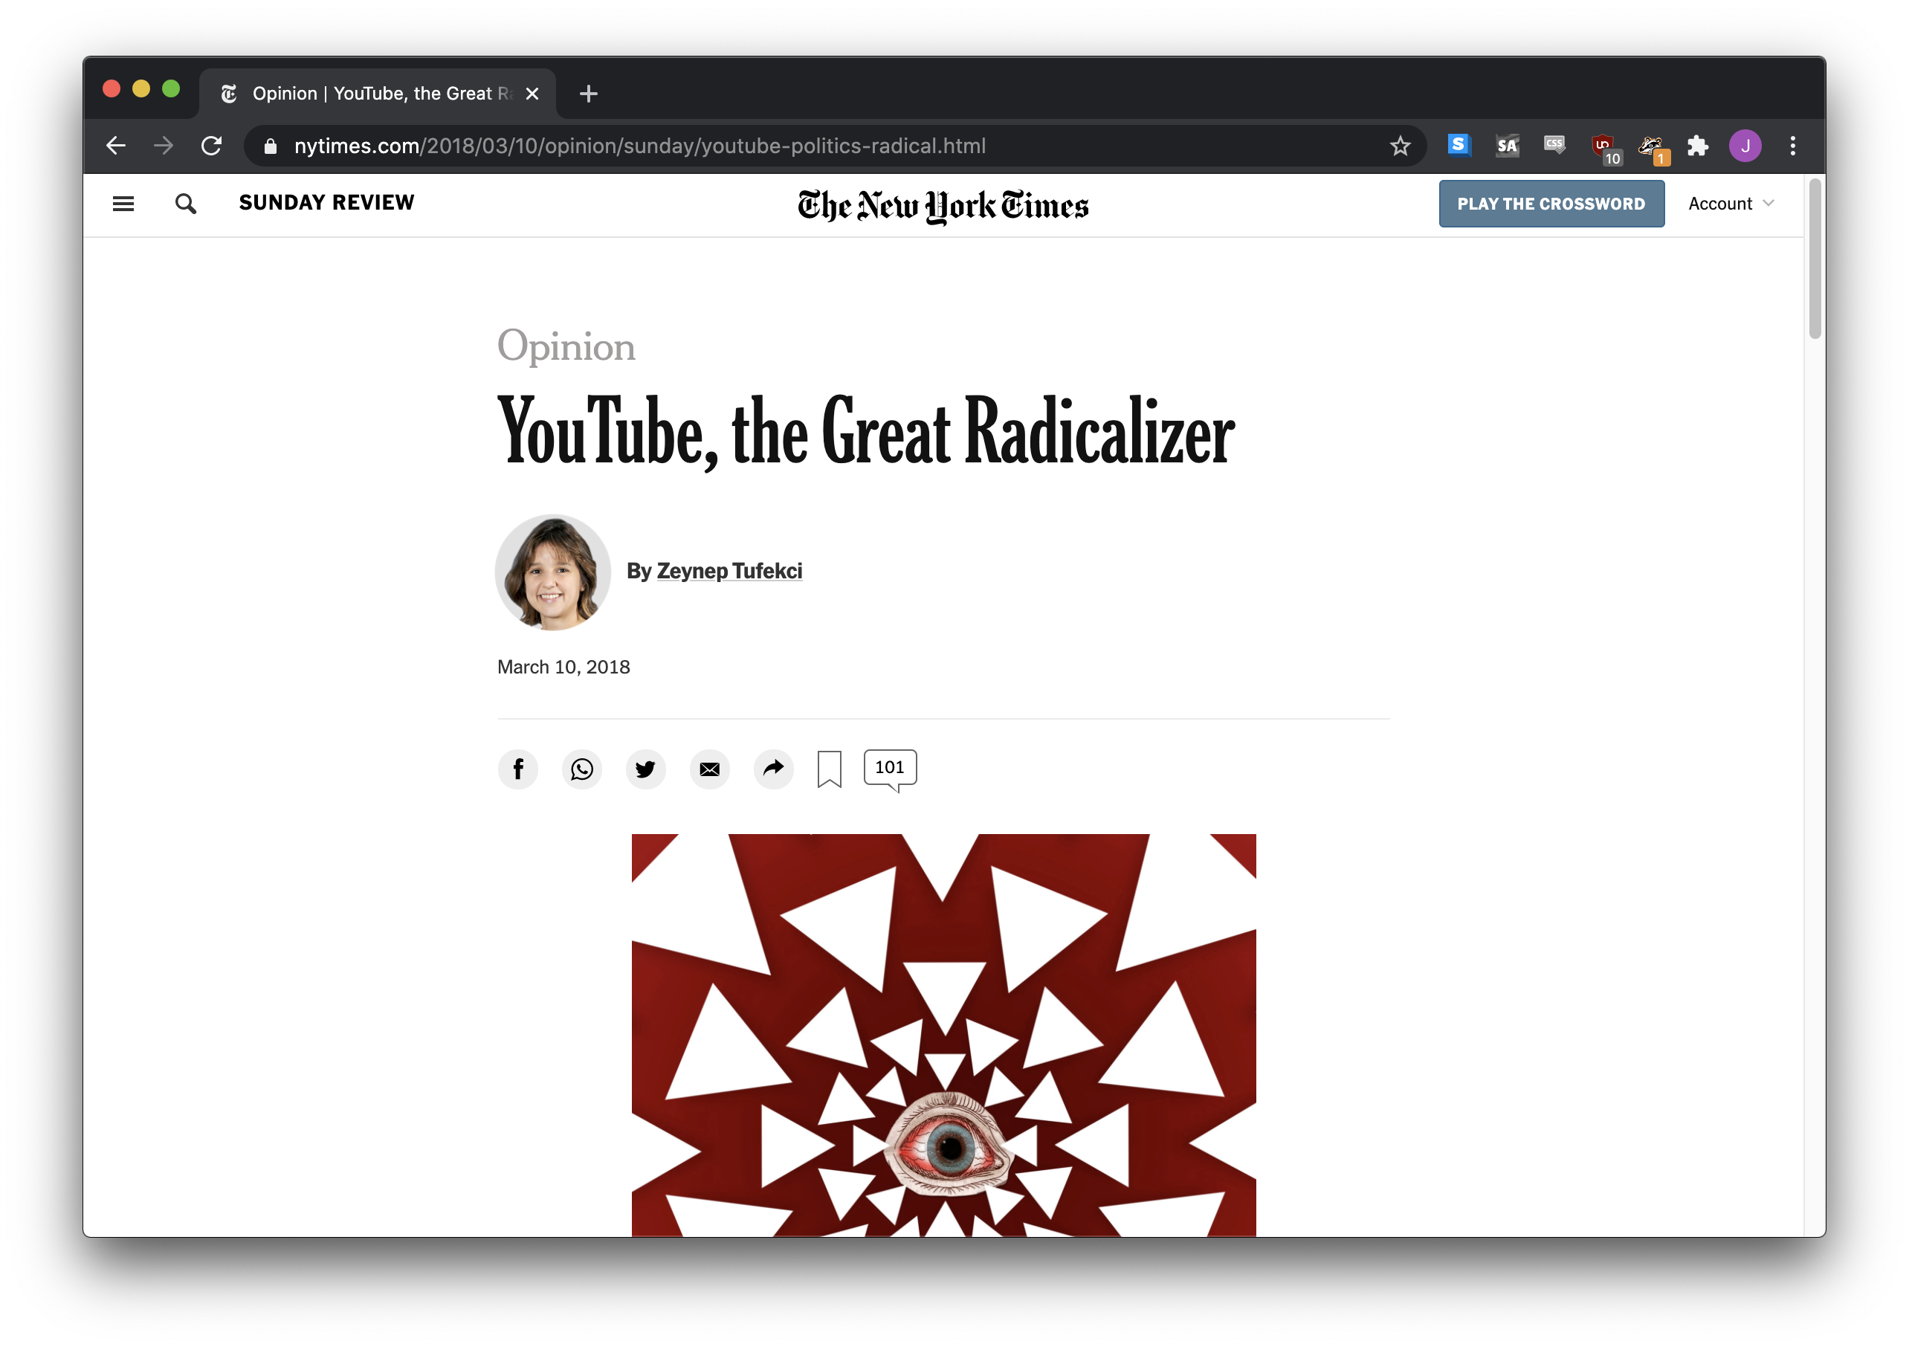Share the article via WhatsApp

582,769
